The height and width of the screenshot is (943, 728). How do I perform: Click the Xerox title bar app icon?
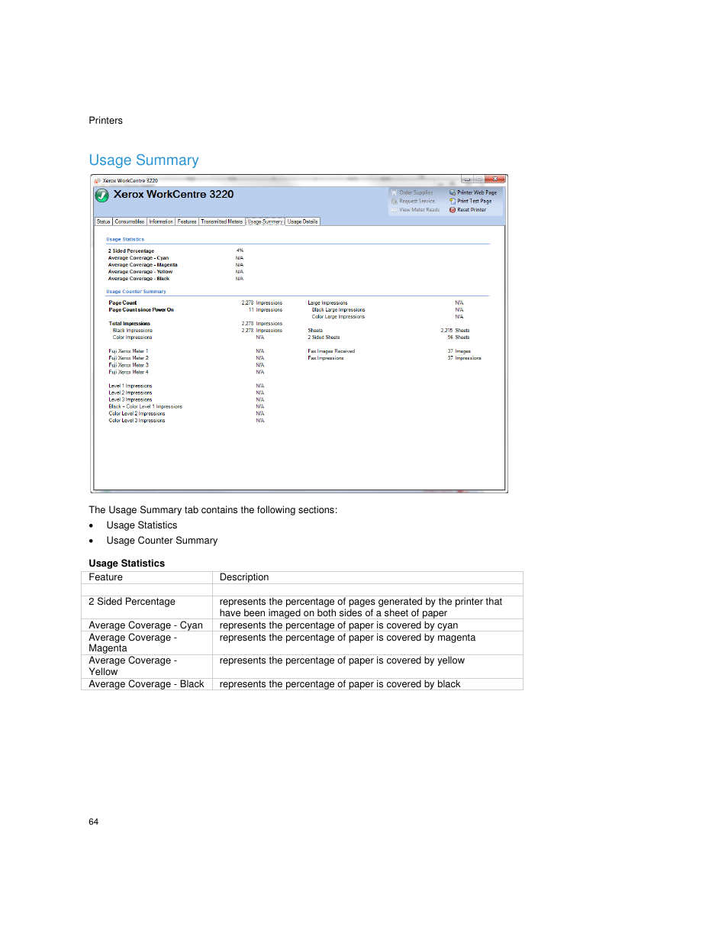pos(97,181)
